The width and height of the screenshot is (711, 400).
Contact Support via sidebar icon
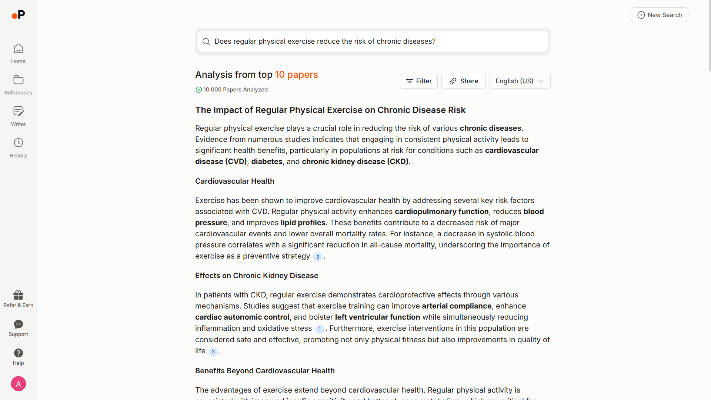(18, 325)
